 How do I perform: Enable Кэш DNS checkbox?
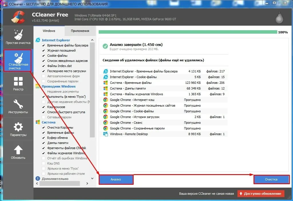[x=43, y=163]
